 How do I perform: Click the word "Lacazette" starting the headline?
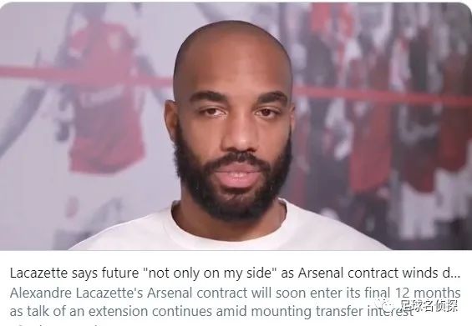coord(38,273)
